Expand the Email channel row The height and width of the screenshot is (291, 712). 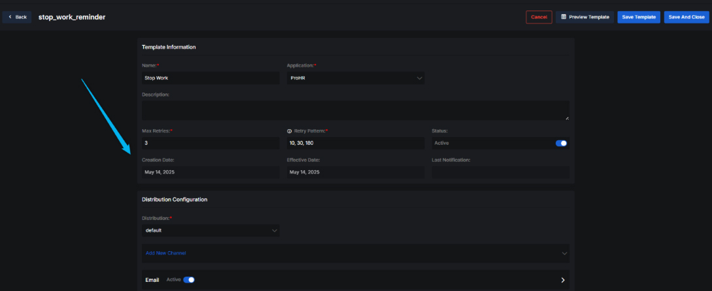[563, 280]
